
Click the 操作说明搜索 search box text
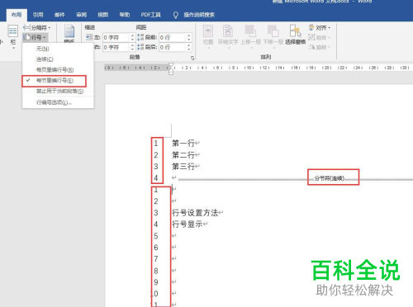(x=199, y=15)
